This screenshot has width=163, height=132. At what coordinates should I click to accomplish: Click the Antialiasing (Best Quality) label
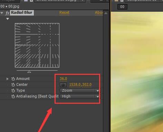[37, 97]
